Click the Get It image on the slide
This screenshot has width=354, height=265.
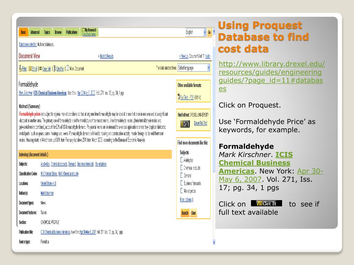pyautogui.click(x=267, y=203)
